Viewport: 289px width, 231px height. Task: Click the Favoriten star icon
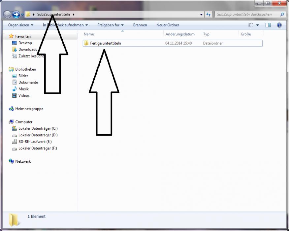[x=11, y=36]
